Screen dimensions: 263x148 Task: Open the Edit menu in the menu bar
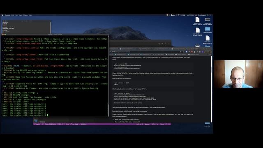(x=16, y=15)
